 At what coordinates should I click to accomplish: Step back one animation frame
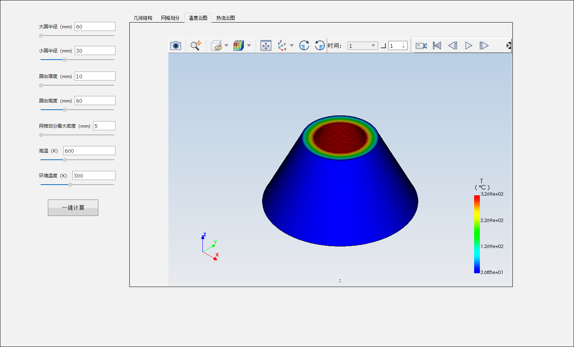point(453,46)
